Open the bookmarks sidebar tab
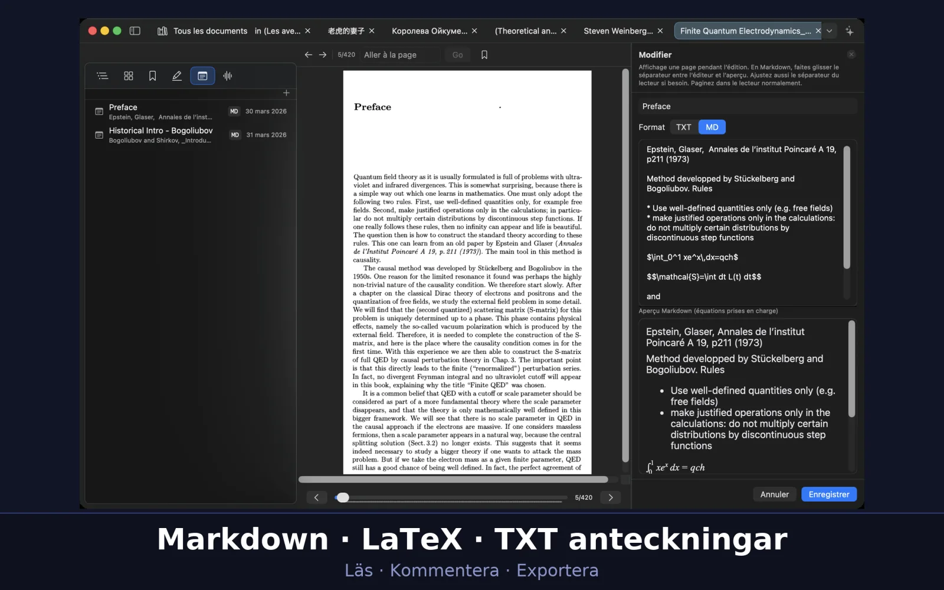The image size is (944, 590). (152, 76)
